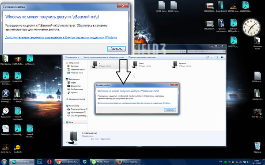Open the address bar history dropdown arrow
The image size is (265, 165).
pyautogui.click(x=181, y=51)
